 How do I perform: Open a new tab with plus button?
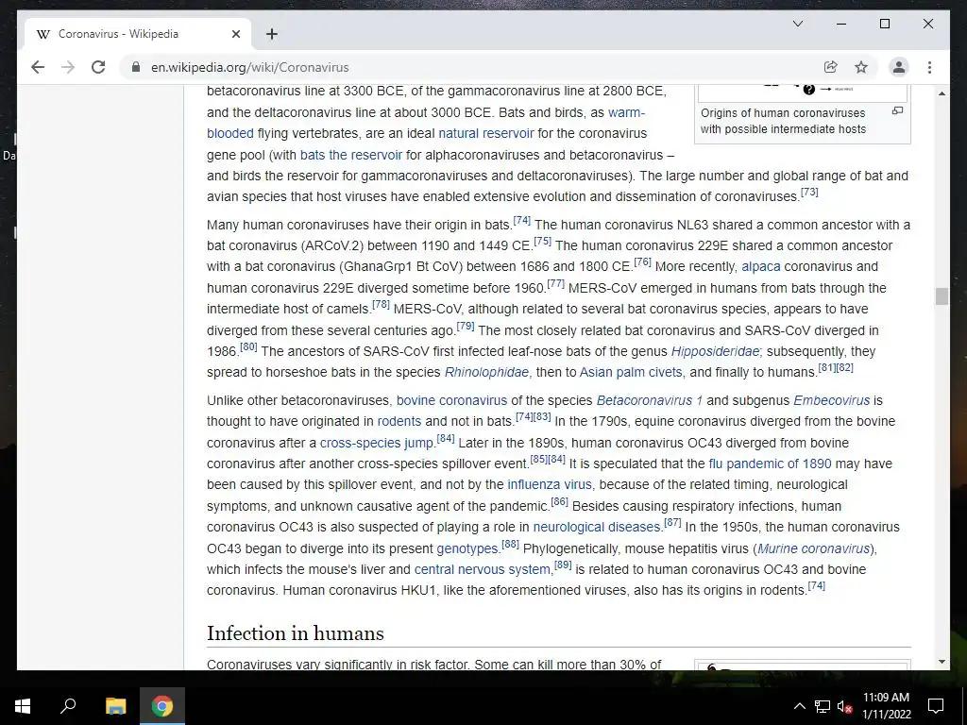271,34
